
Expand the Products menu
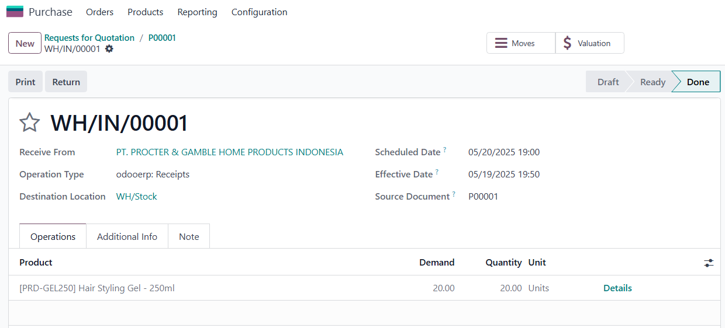tap(146, 12)
